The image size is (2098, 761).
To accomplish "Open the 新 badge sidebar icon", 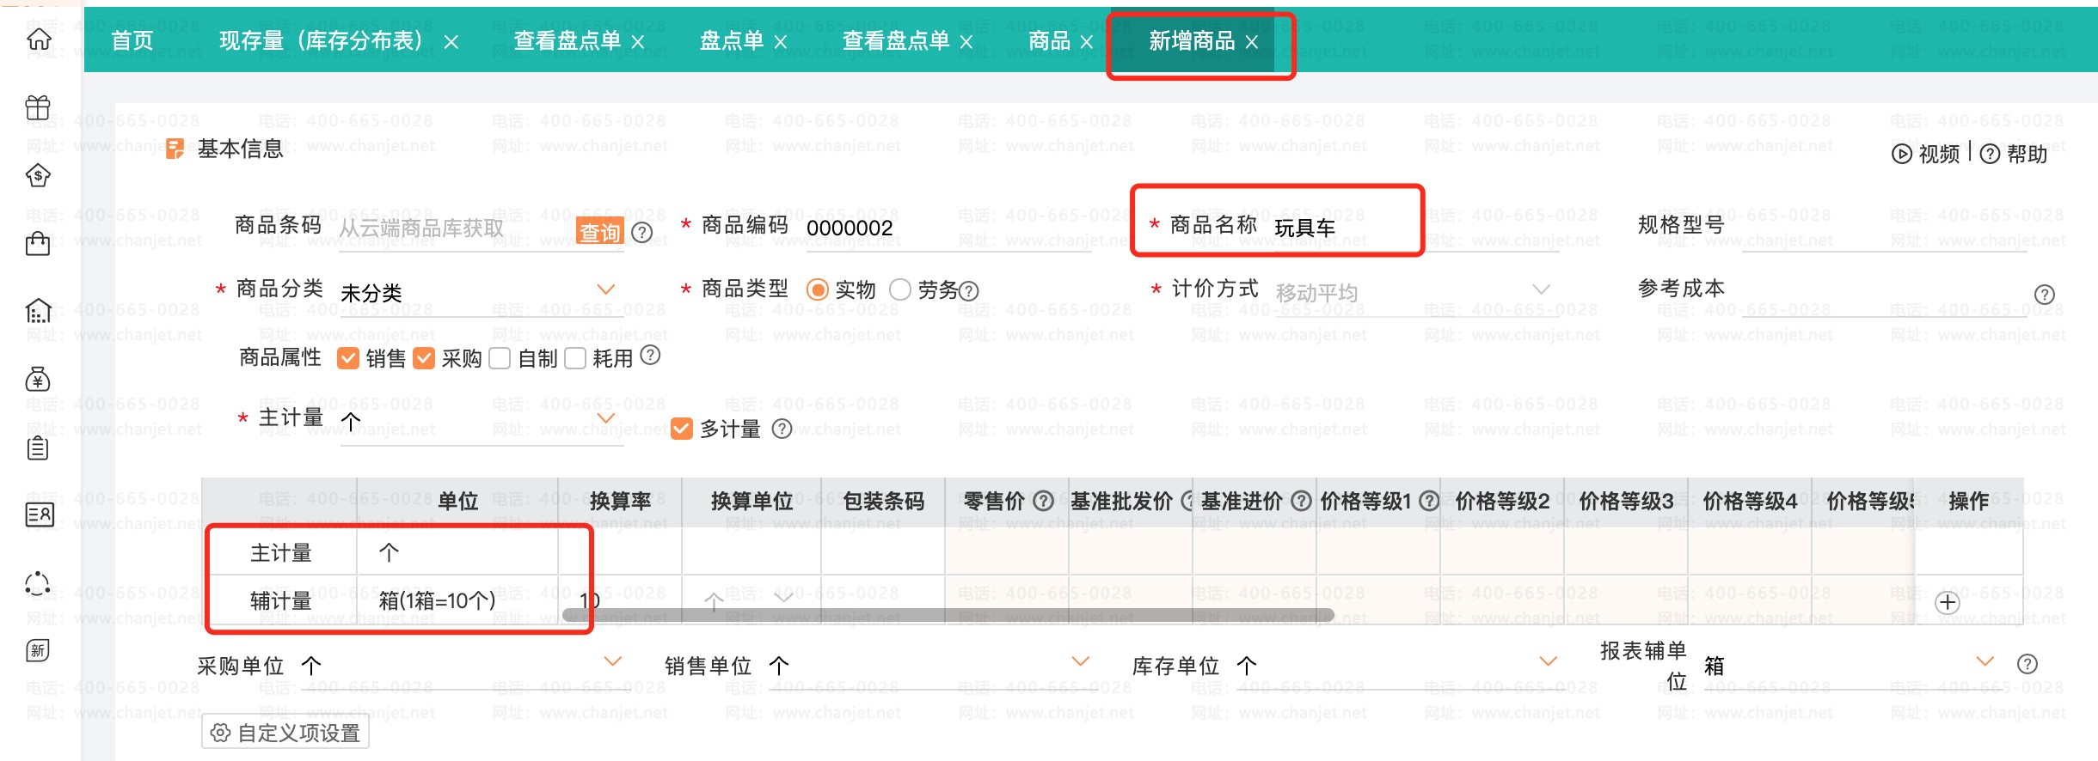I will click(38, 650).
